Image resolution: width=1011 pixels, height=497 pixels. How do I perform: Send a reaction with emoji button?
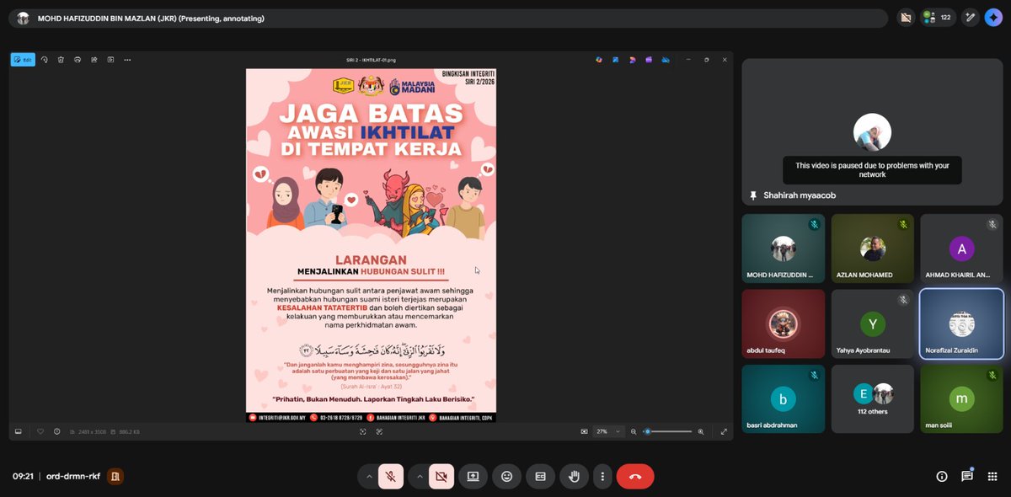click(x=506, y=477)
